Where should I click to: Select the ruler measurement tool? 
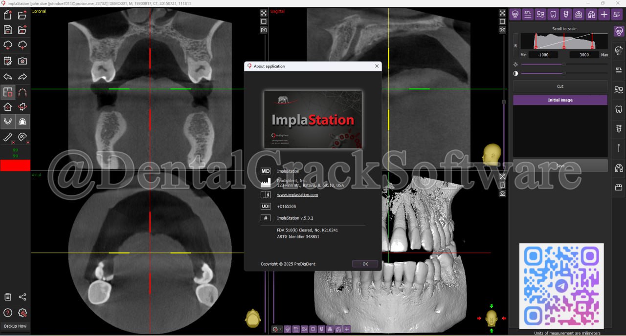click(x=8, y=137)
